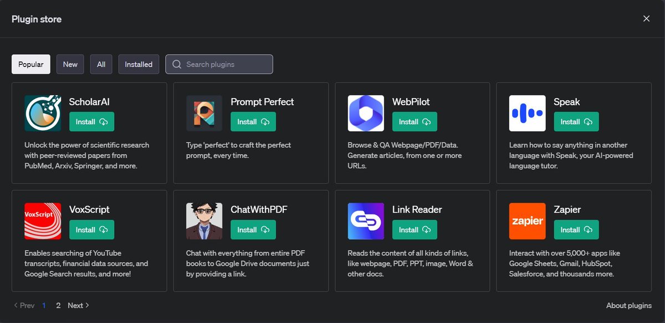Click the WebPilot blue logo
Image resolution: width=665 pixels, height=323 pixels.
point(366,113)
